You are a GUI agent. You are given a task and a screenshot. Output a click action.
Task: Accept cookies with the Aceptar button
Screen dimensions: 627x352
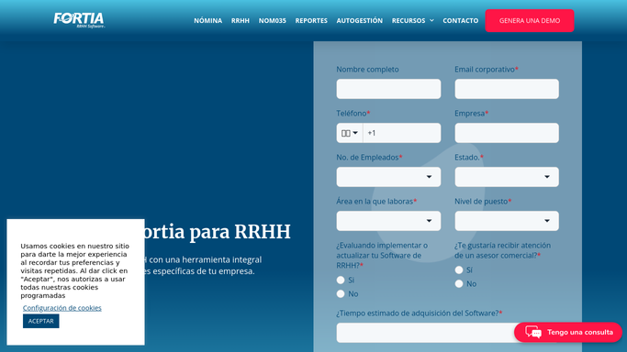click(x=40, y=321)
